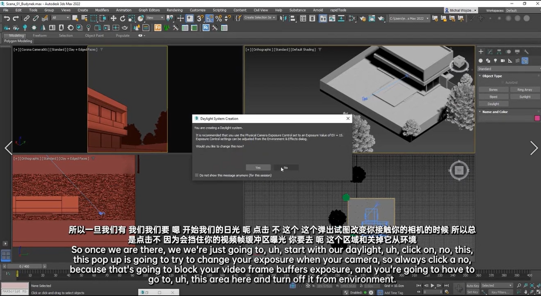
Task: Open the Modify panel tab icon
Action: pyautogui.click(x=490, y=51)
